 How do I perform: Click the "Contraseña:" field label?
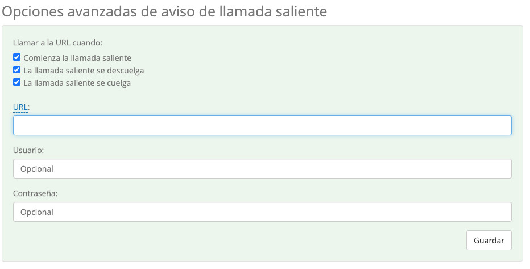35,193
